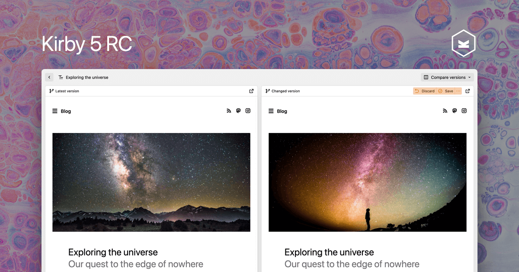Click RSS feed icon in left preview

[229, 111]
